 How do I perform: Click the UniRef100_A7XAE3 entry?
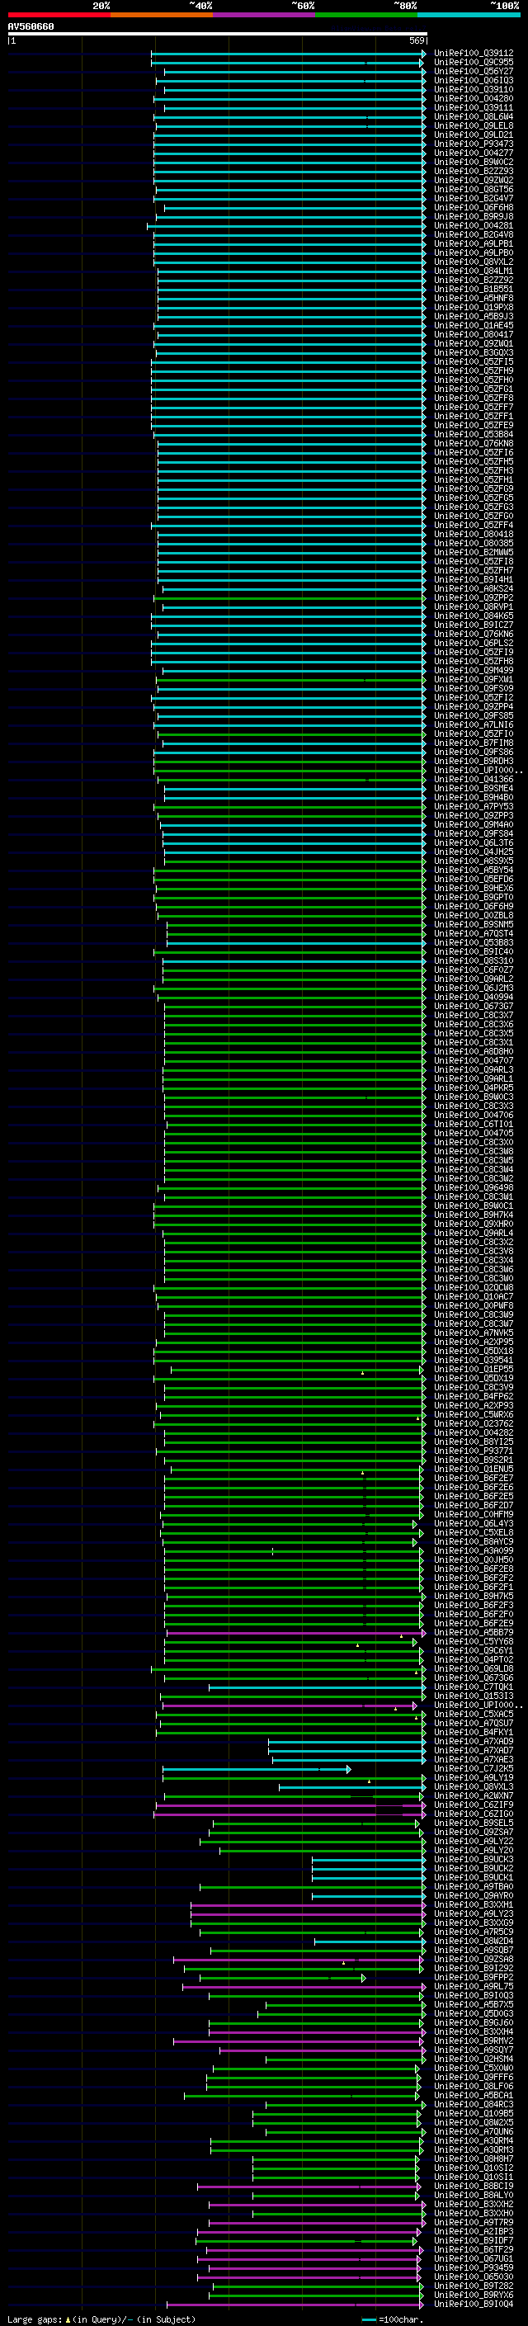(474, 1759)
